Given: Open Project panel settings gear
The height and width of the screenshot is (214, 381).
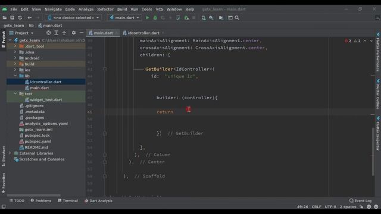Looking at the screenshot, I should (x=74, y=33).
